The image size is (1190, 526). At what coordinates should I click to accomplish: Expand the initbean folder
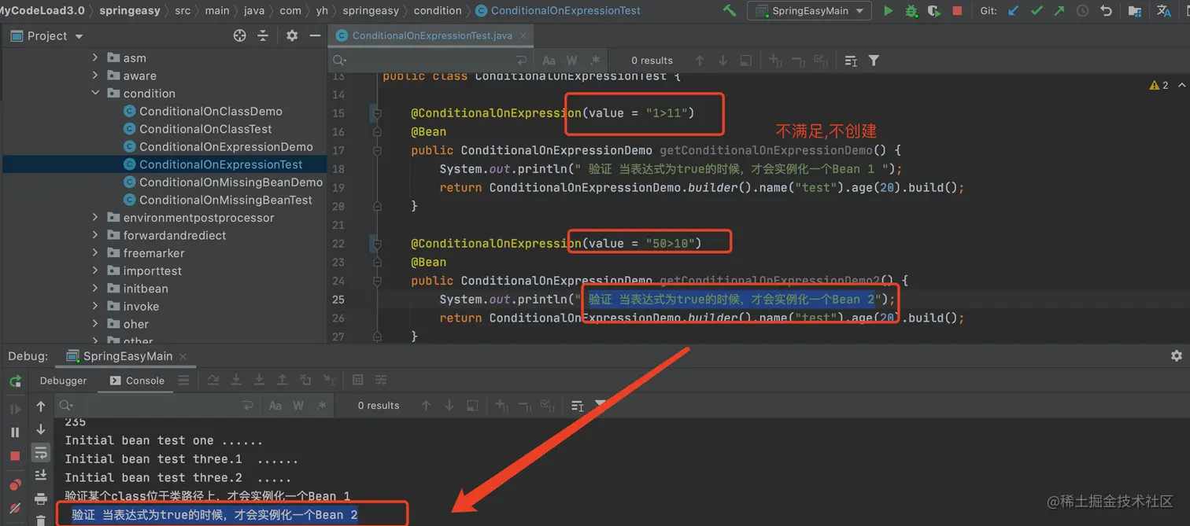click(x=95, y=289)
